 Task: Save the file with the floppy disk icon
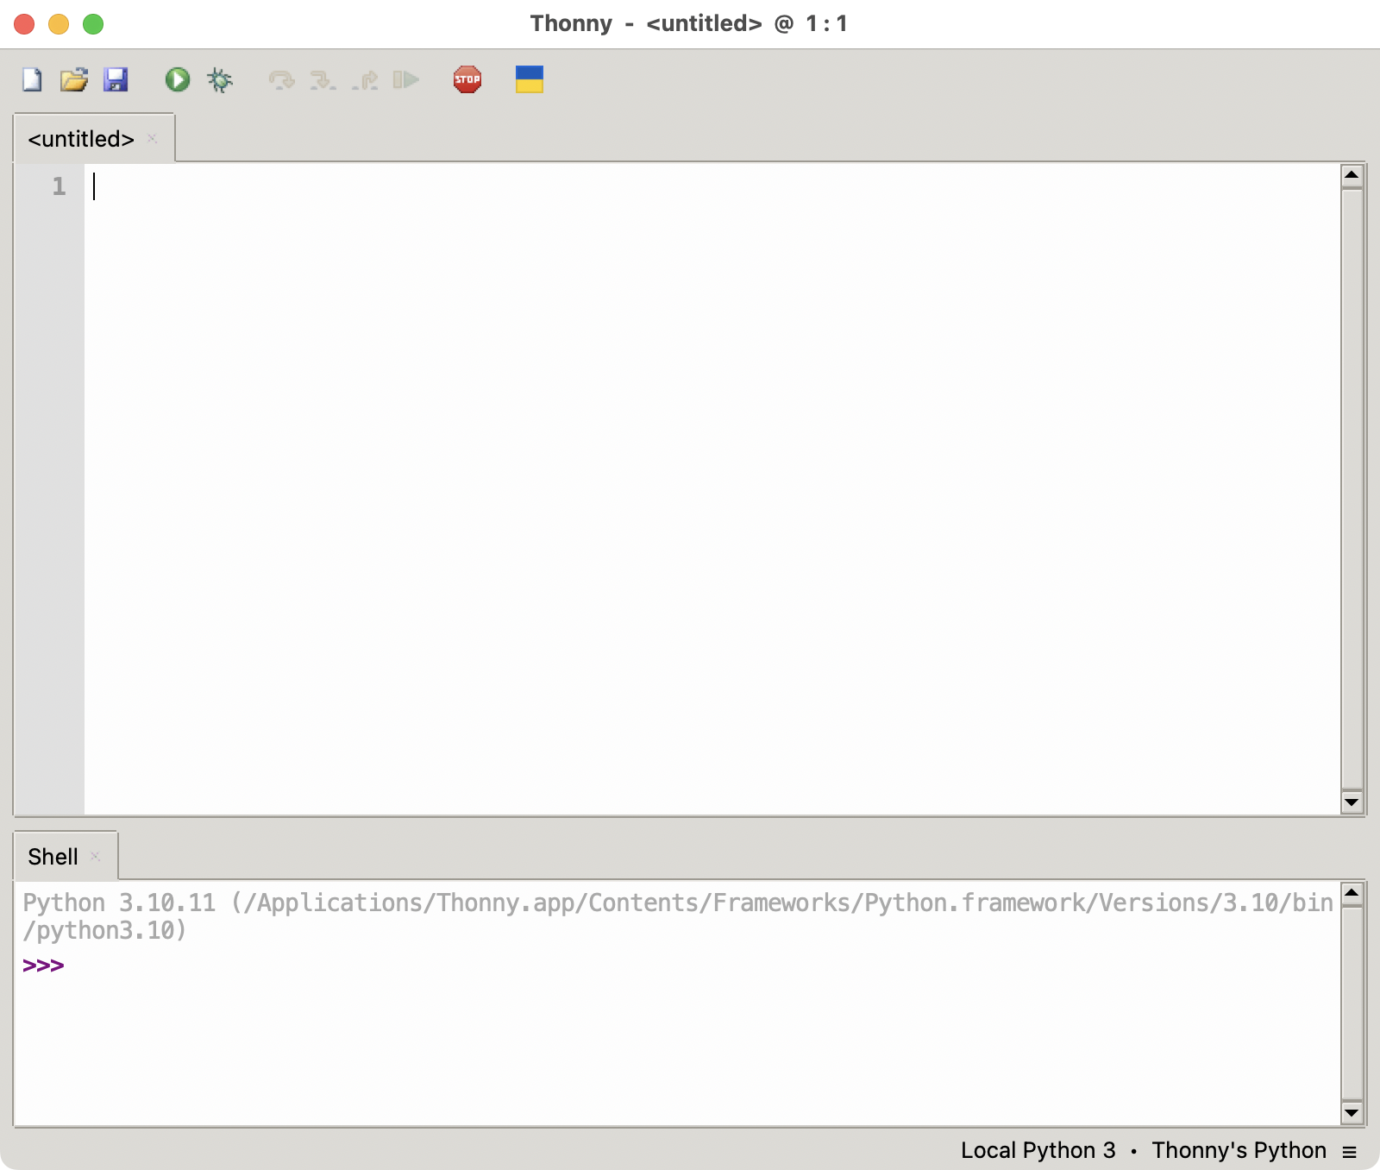[x=116, y=80]
